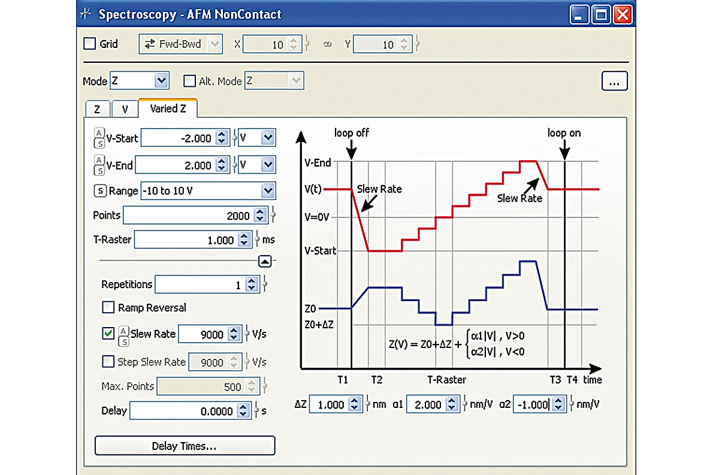Disable the Slew Rate checkbox
Viewport: 713px width, 475px height.
coord(108,333)
